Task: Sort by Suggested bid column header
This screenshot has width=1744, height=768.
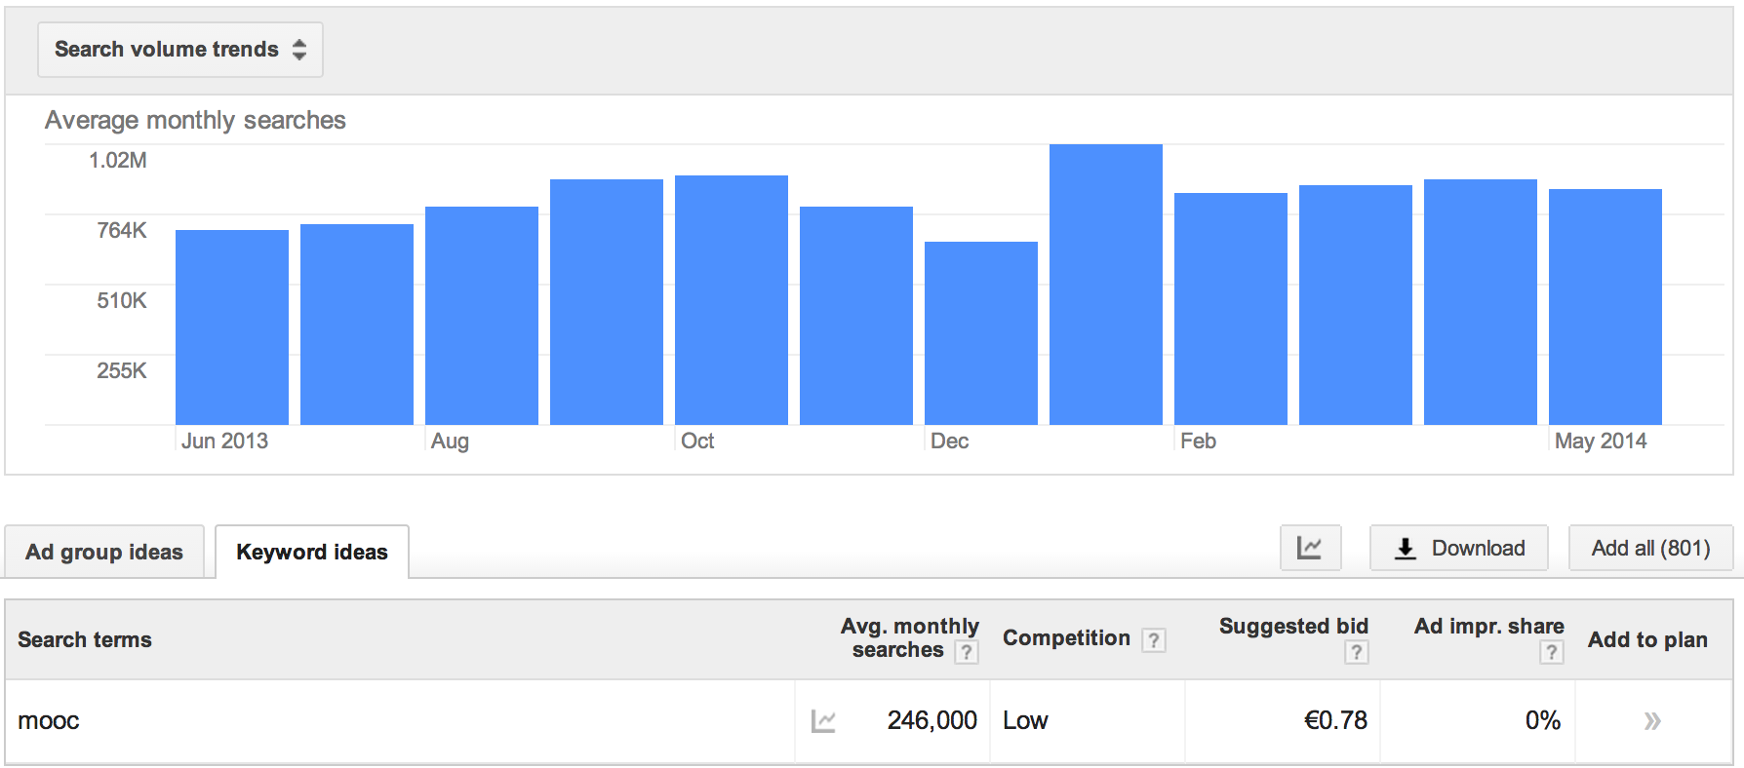Action: pos(1293,626)
